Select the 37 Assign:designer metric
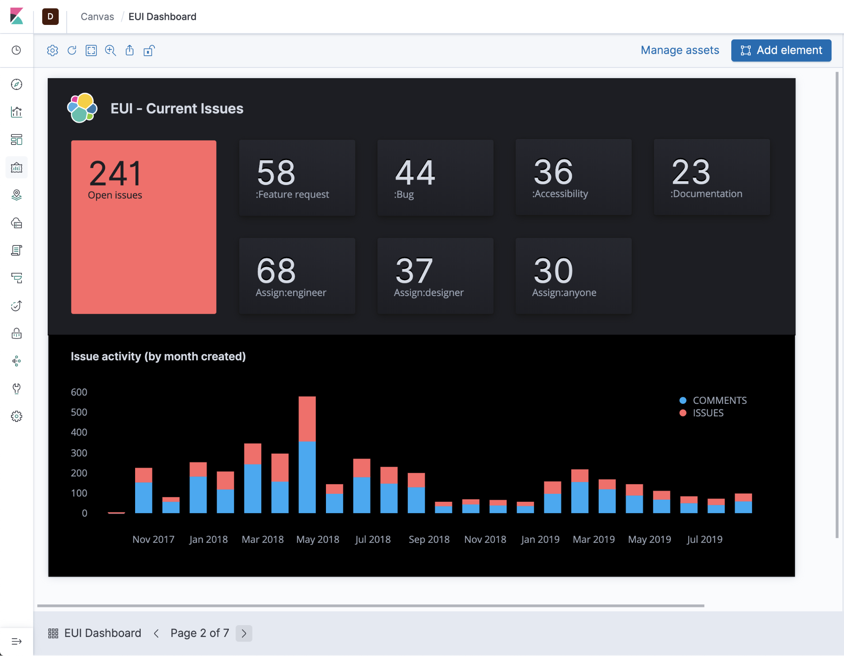Screen dimensions: 844x656 [435, 276]
